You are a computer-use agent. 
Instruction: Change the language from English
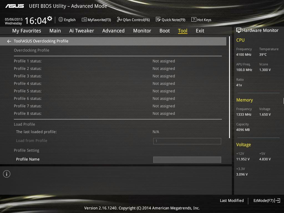point(70,20)
